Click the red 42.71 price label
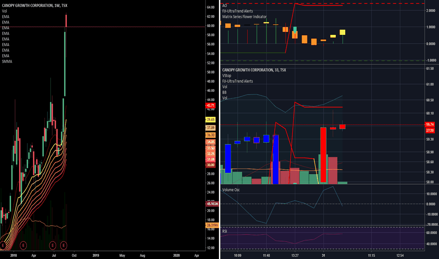 pyautogui.click(x=210, y=105)
